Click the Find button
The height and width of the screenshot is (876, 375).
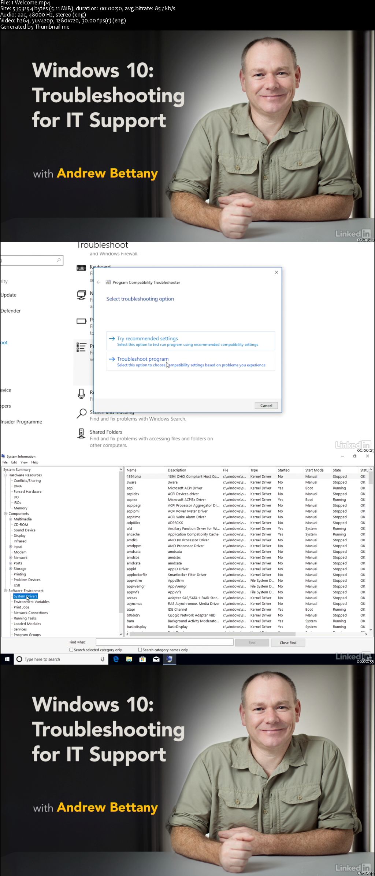[252, 643]
